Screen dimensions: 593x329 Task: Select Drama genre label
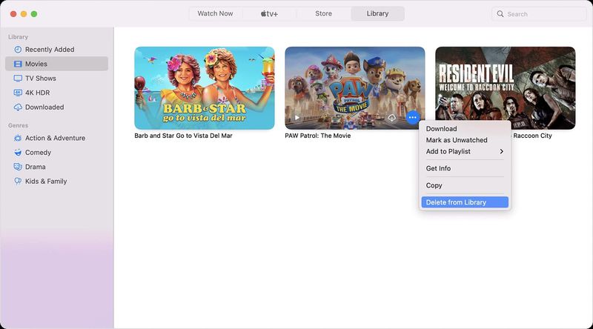coord(35,167)
